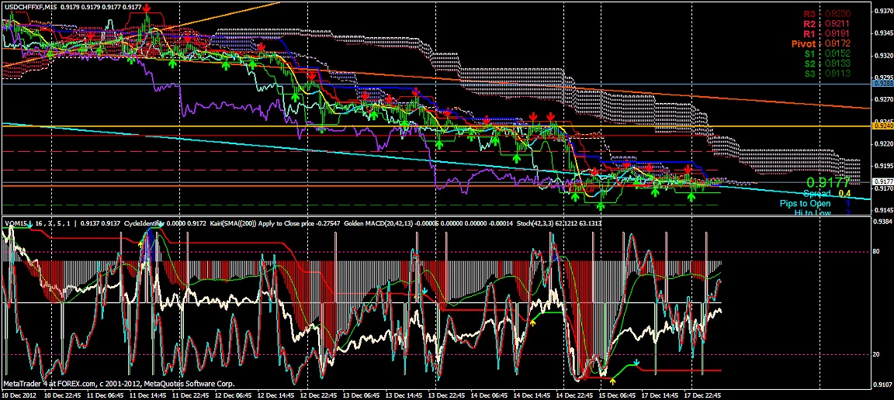Click the S1 support label
This screenshot has height=400, width=894.
810,54
